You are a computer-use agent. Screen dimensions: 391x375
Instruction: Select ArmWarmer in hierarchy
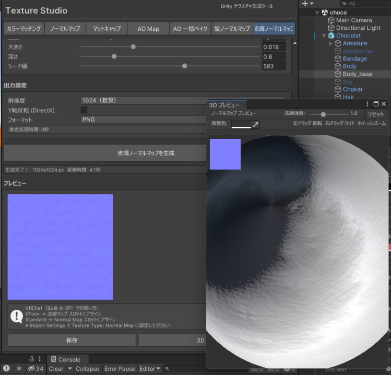click(358, 51)
